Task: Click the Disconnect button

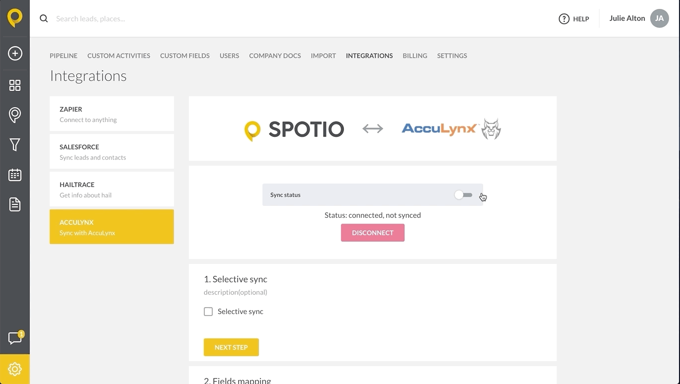Action: (x=373, y=233)
